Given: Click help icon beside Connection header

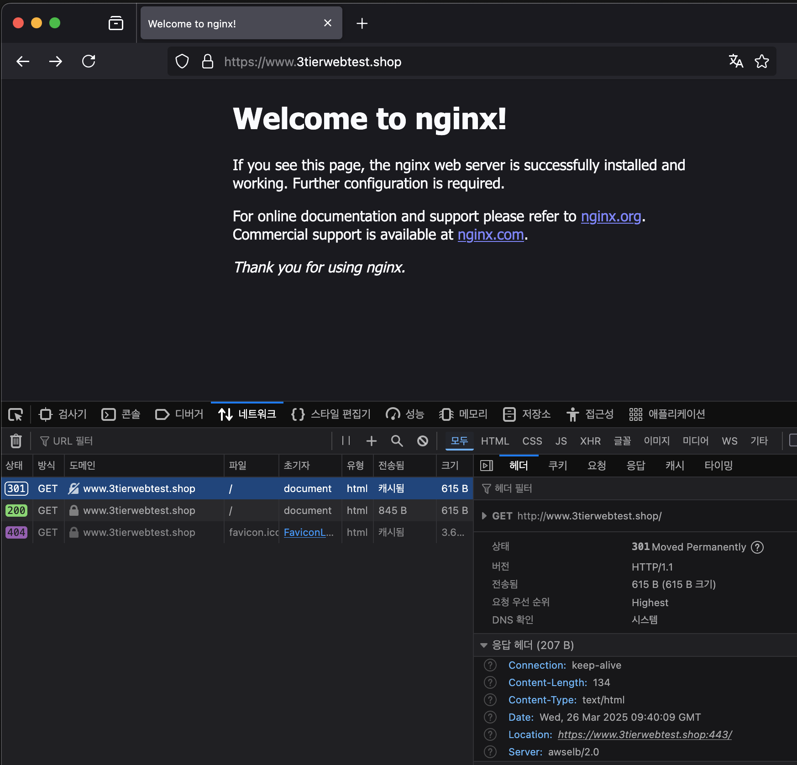Looking at the screenshot, I should click(490, 665).
